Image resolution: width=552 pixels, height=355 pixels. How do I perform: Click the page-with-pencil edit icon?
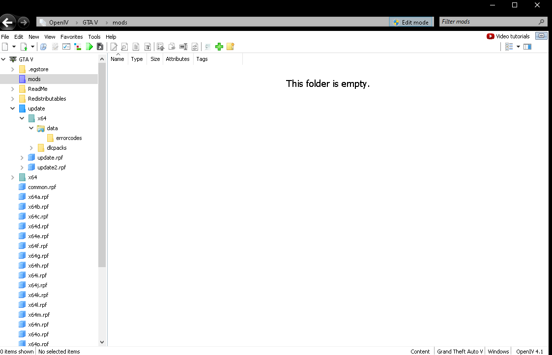pyautogui.click(x=114, y=47)
